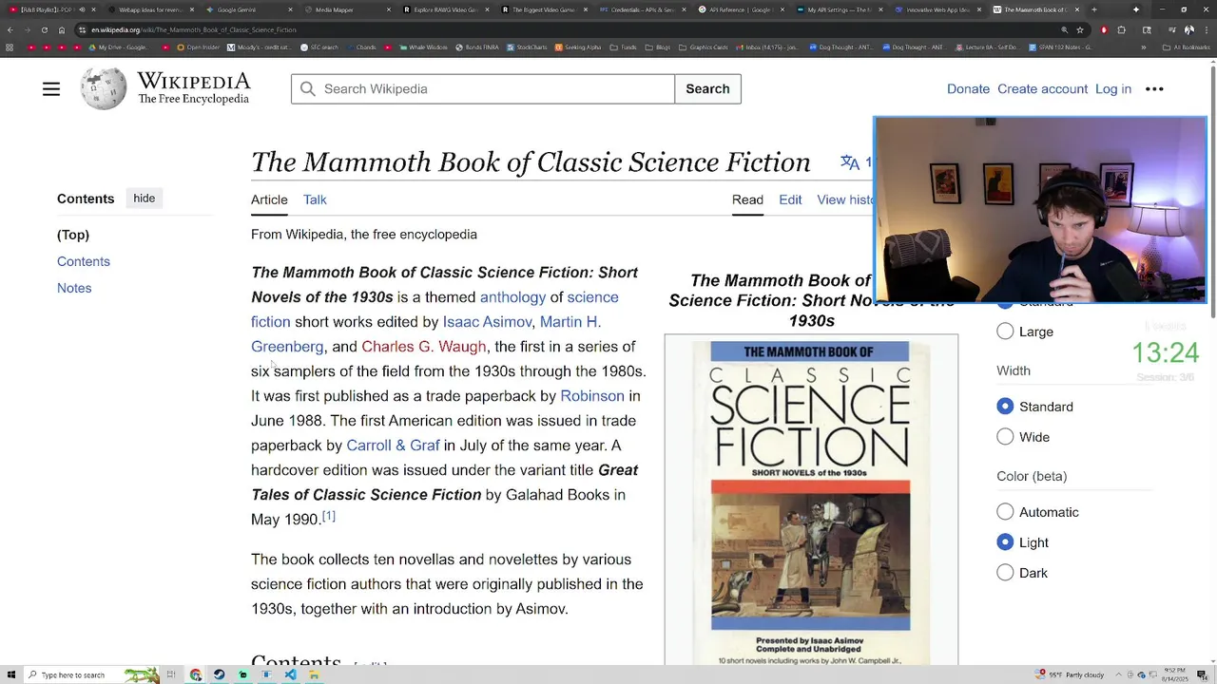Open the View history tab
Viewport: 1217px width, 684px height.
(845, 199)
